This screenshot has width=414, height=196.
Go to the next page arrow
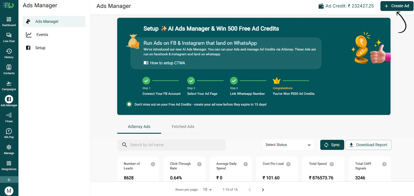click(x=263, y=190)
